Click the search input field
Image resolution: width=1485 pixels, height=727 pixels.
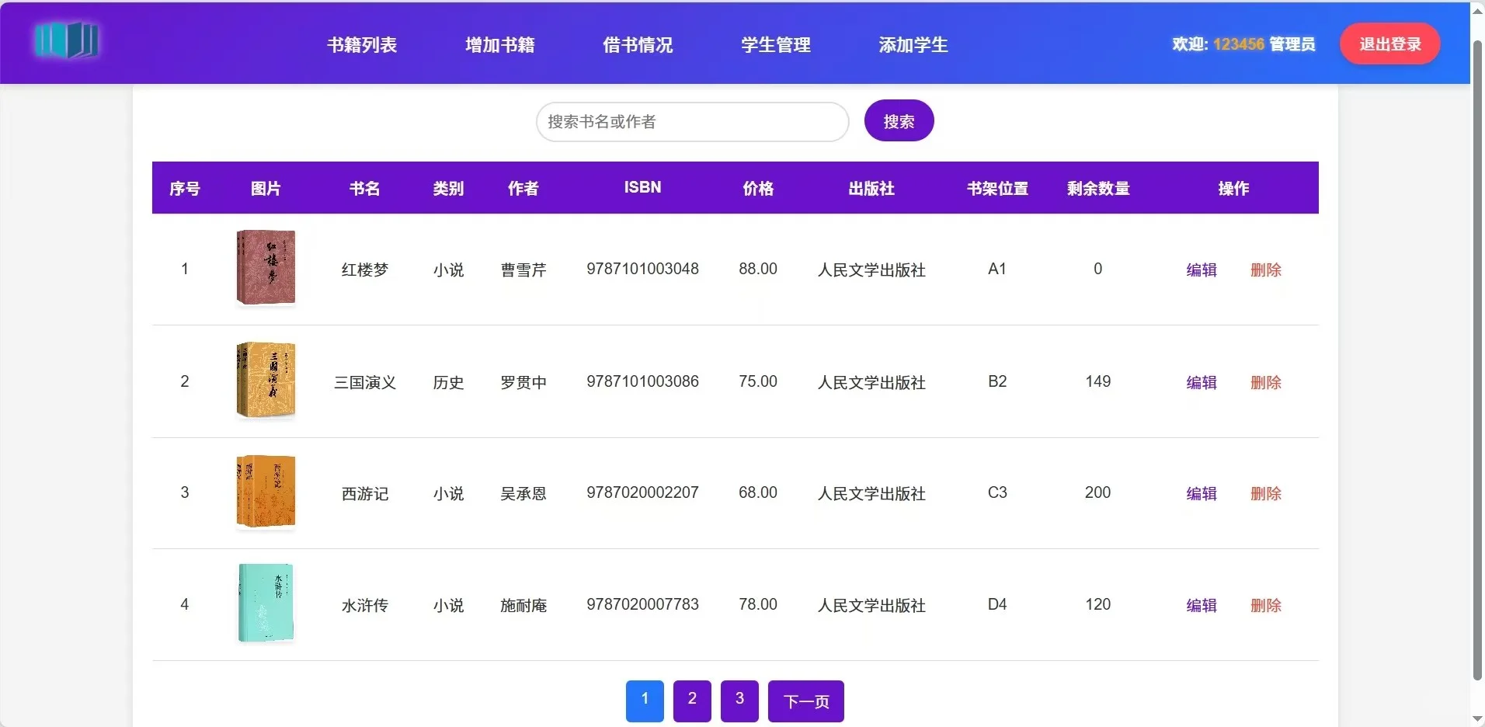(x=692, y=121)
